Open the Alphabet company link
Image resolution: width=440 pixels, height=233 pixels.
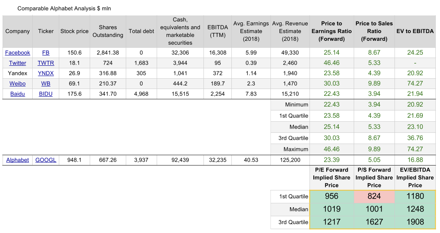(x=18, y=160)
